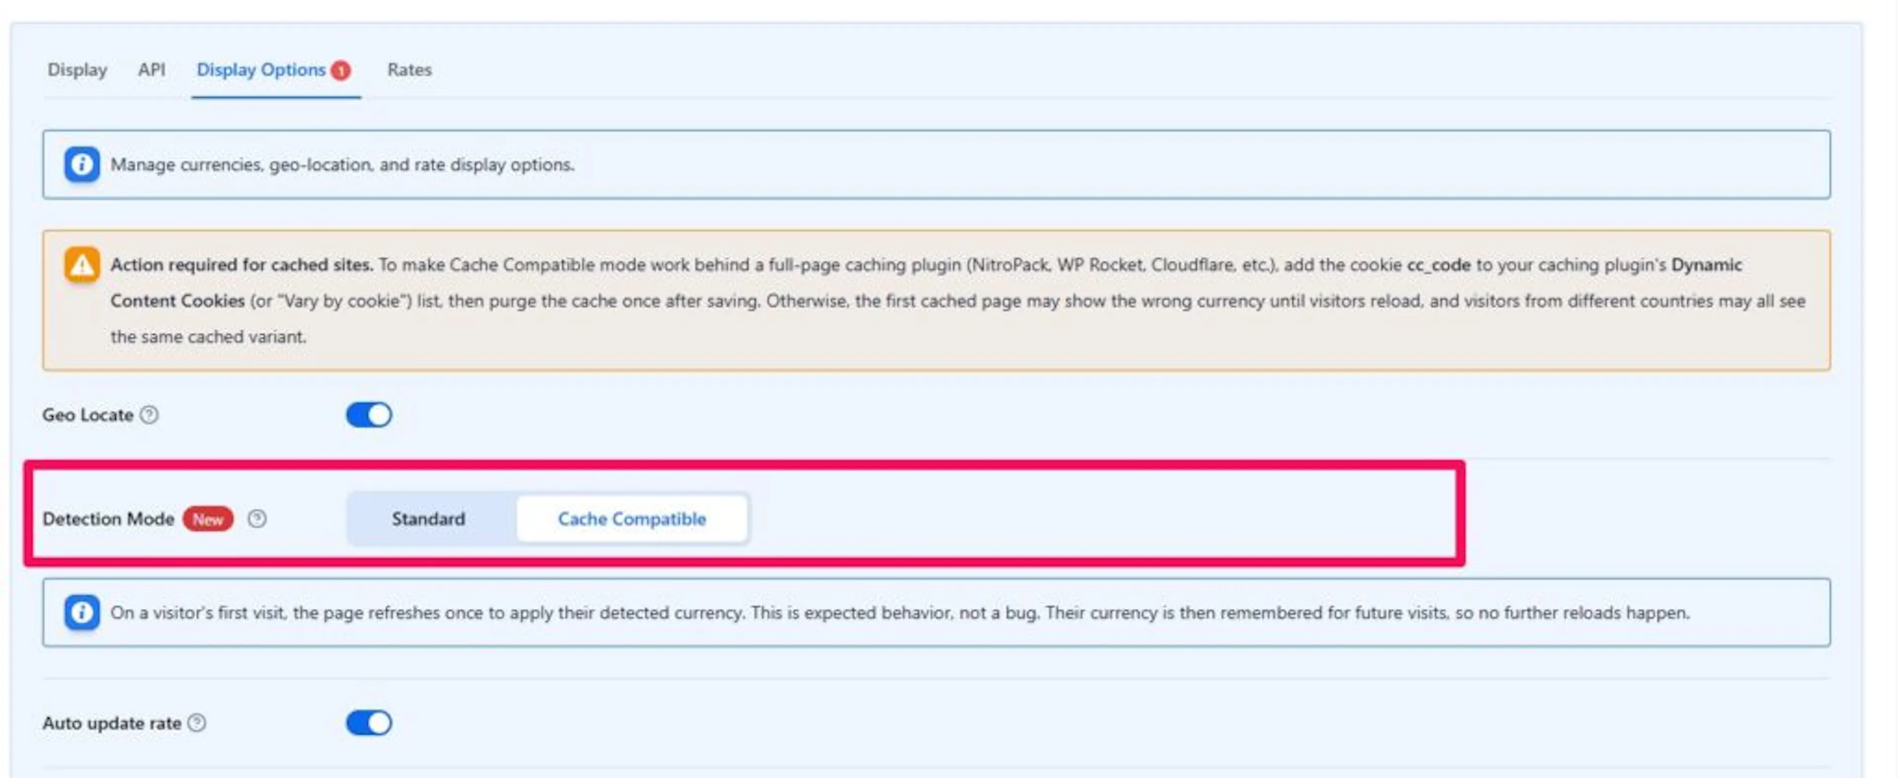
Task: Click the red New badge beside Detection Mode
Action: (209, 519)
